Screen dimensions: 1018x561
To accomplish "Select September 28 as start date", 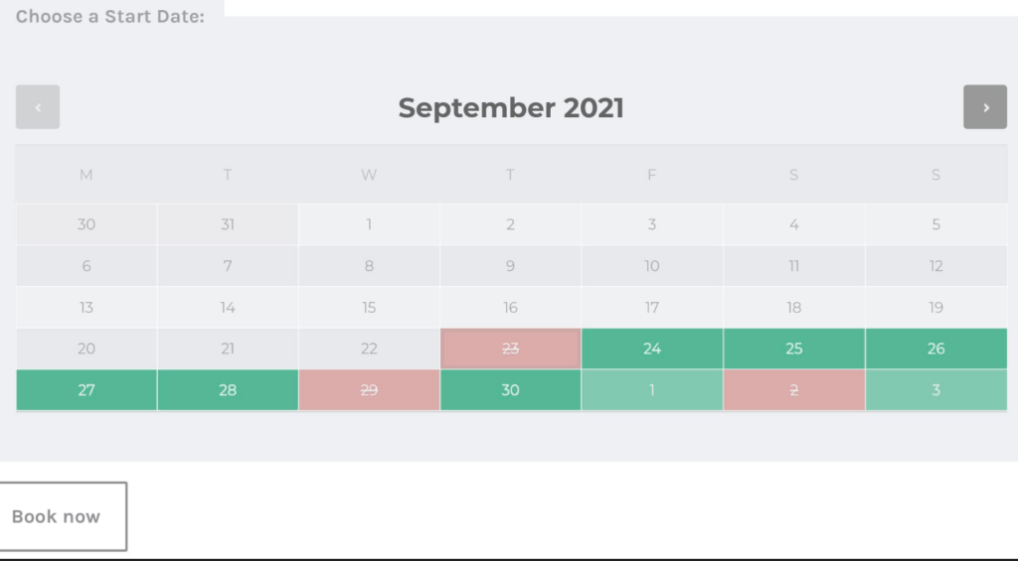I will (x=228, y=390).
